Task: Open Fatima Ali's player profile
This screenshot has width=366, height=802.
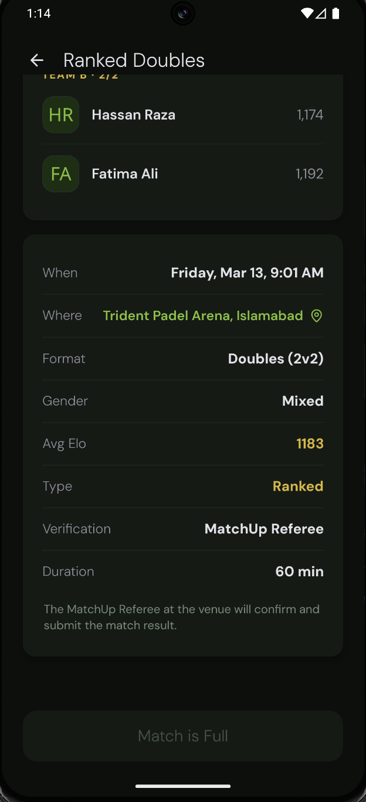Action: [x=124, y=174]
